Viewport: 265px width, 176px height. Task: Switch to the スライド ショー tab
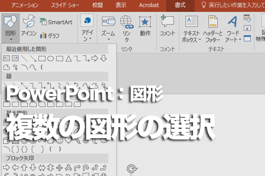[65, 5]
